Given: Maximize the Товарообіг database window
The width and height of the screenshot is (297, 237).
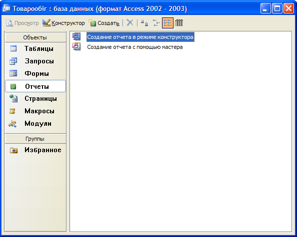Looking at the screenshot, I should pos(277,8).
